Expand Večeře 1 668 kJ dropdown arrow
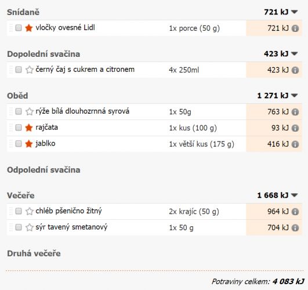Image resolution: width=308 pixels, height=290 pixels. pos(295,195)
